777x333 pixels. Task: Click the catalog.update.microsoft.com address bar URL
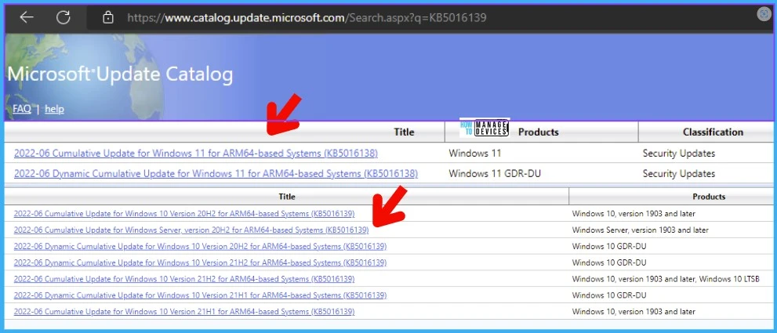(x=307, y=18)
